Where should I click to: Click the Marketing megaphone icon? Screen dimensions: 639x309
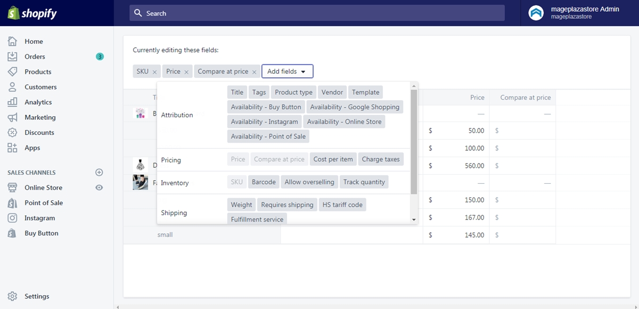(12, 117)
